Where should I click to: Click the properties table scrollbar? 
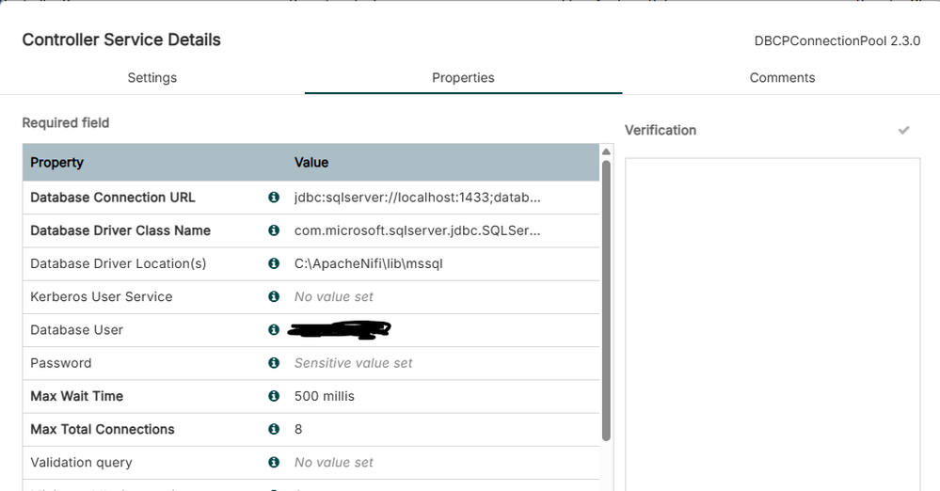(x=606, y=299)
